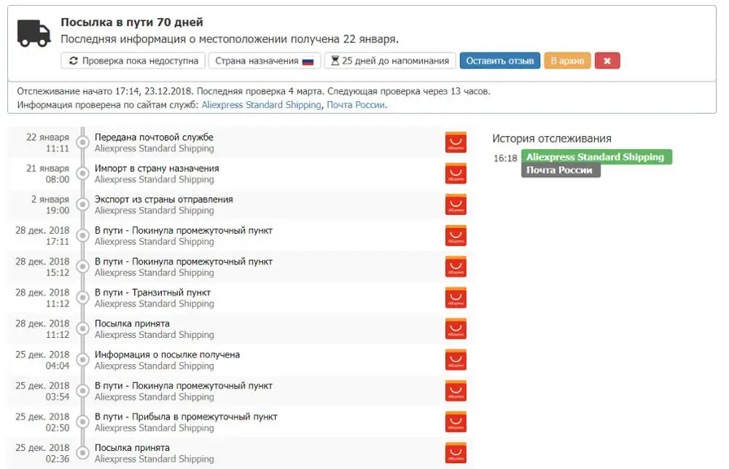This screenshot has height=469, width=729.
Task: Click AliExpress icon on 25 дек. 03:54 row
Action: [x=456, y=391]
